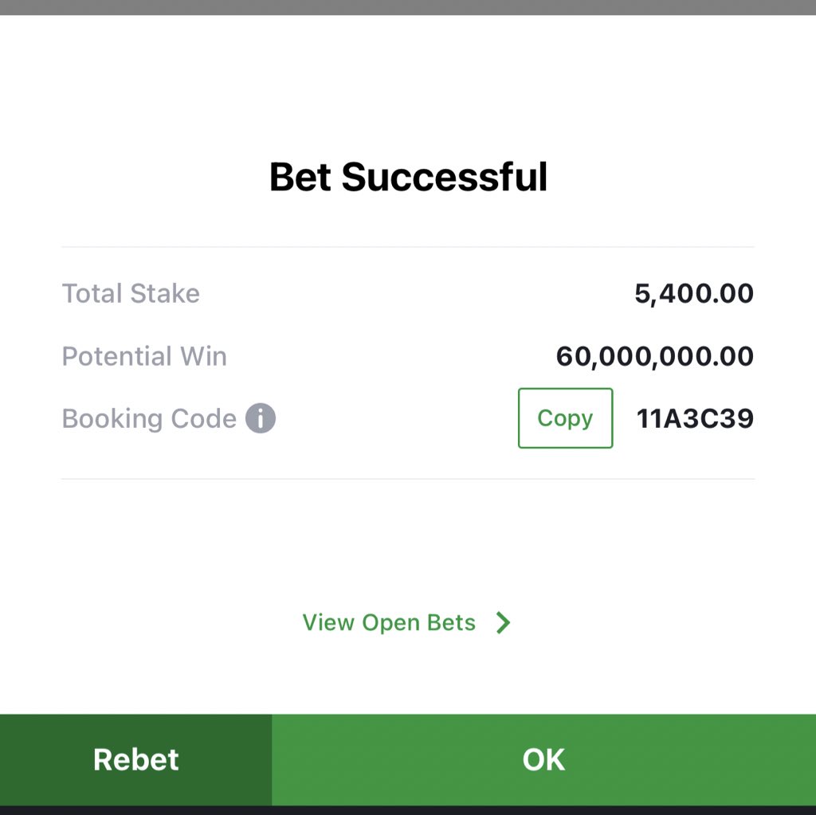Click empty area above View Open Bets
The width and height of the screenshot is (816, 815).
coord(408,541)
